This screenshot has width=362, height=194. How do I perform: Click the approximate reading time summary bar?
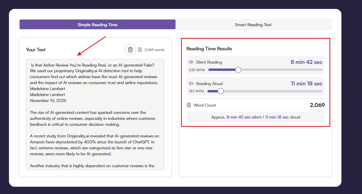click(255, 117)
